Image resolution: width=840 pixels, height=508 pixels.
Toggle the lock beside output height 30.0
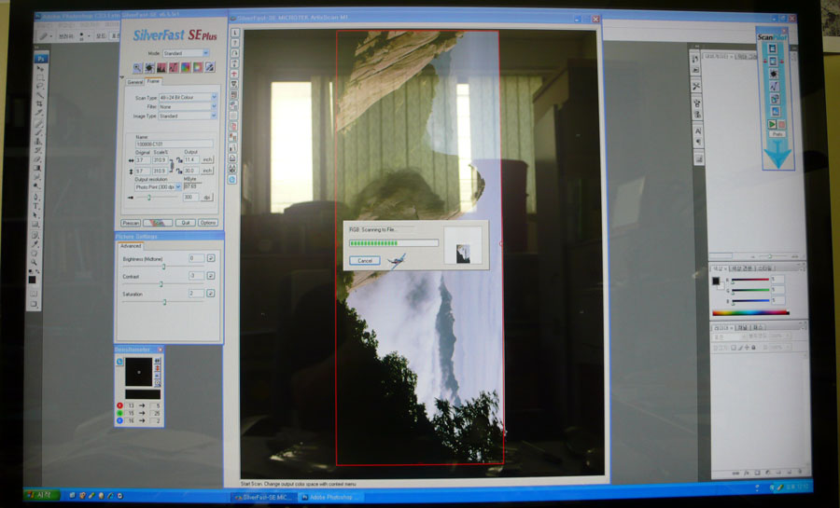click(179, 171)
